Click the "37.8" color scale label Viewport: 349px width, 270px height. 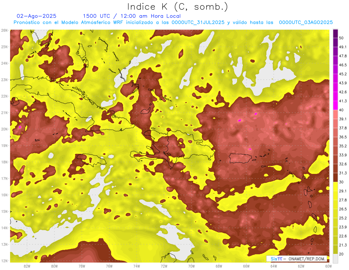click(343, 128)
